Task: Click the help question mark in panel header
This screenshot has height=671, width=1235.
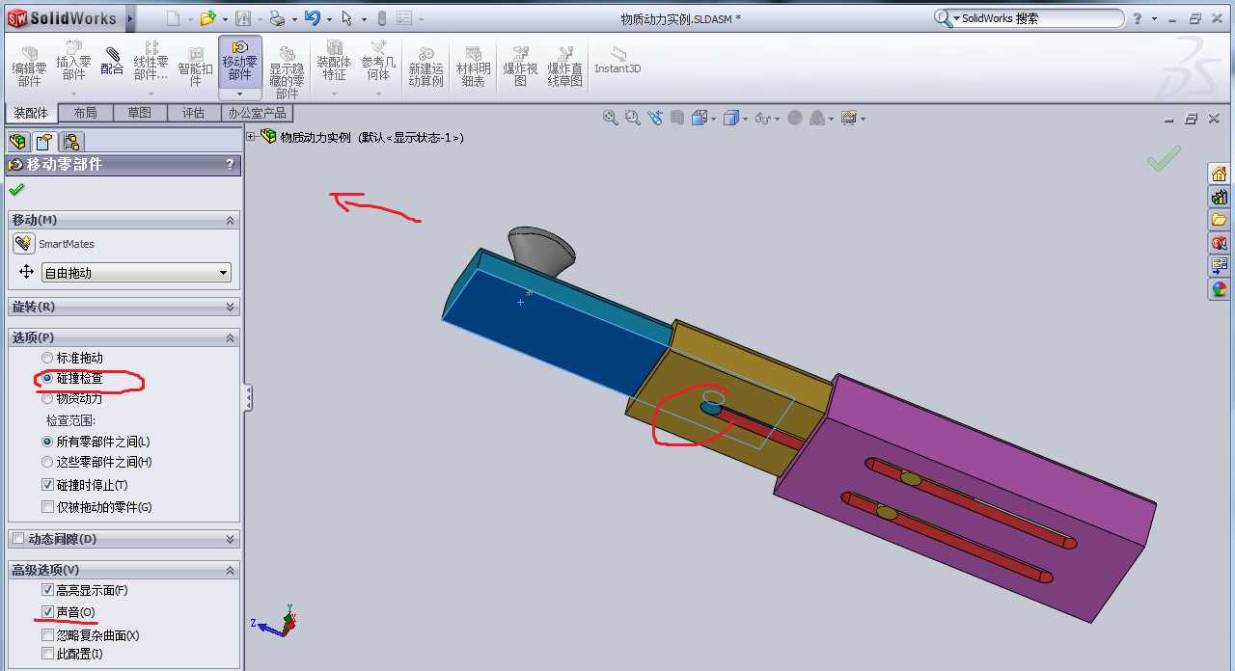Action: [x=230, y=165]
